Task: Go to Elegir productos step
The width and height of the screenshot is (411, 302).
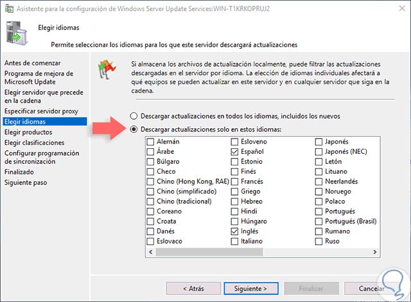Action: 28,132
